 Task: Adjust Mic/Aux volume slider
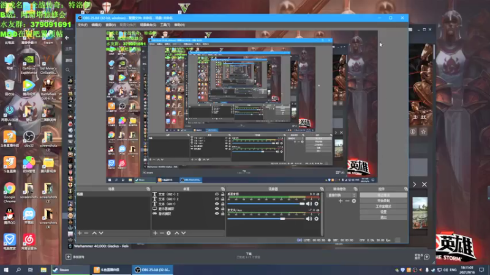[x=266, y=219]
